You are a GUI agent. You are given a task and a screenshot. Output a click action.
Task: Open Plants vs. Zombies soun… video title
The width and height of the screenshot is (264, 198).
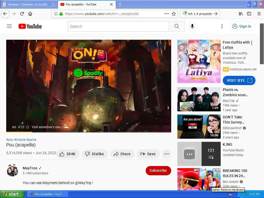coord(235,92)
